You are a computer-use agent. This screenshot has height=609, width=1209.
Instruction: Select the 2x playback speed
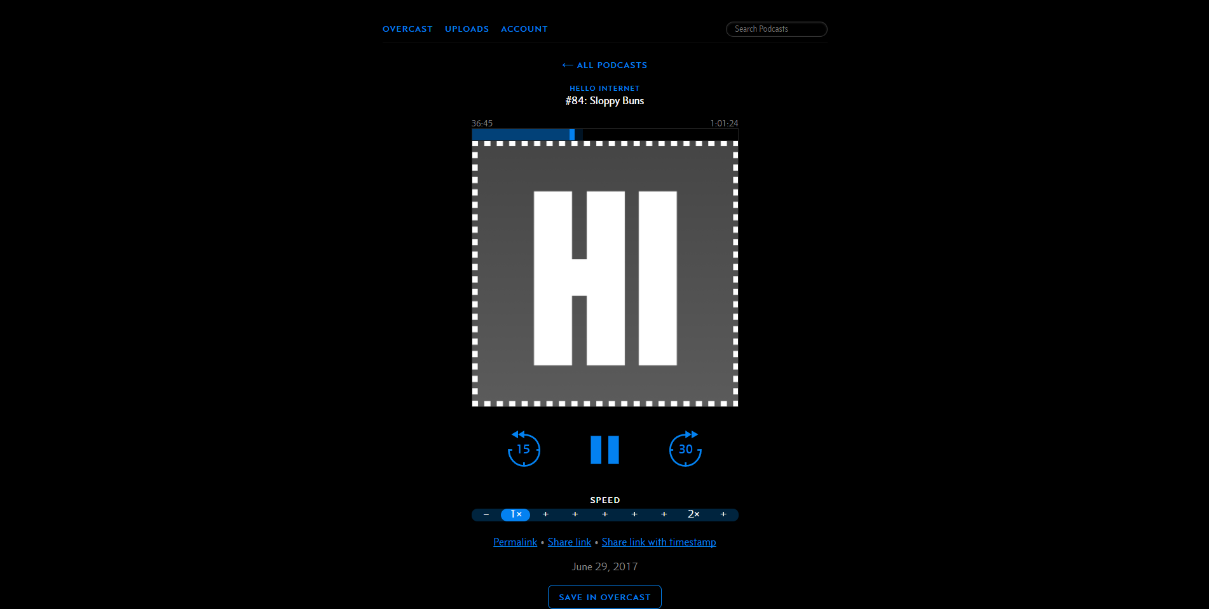[x=693, y=514]
